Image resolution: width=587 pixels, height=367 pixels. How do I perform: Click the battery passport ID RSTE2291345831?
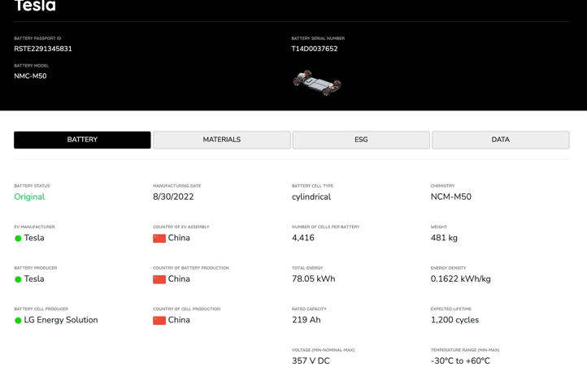pyautogui.click(x=43, y=49)
